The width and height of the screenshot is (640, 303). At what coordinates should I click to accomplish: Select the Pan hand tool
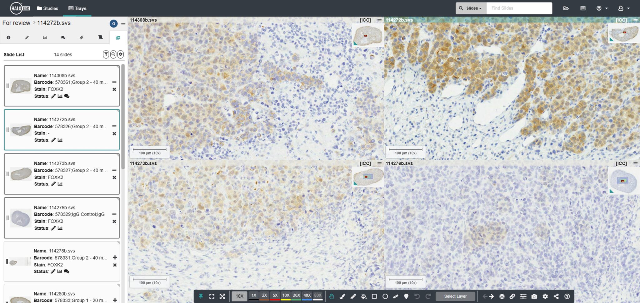click(331, 296)
